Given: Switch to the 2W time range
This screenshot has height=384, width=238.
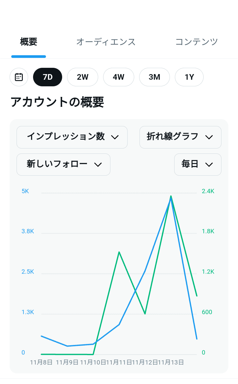Looking at the screenshot, I should pyautogui.click(x=83, y=77).
